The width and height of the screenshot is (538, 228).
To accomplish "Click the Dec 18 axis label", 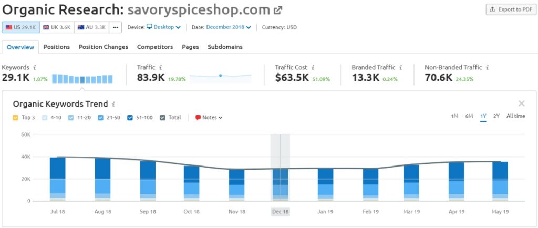I will click(281, 212).
